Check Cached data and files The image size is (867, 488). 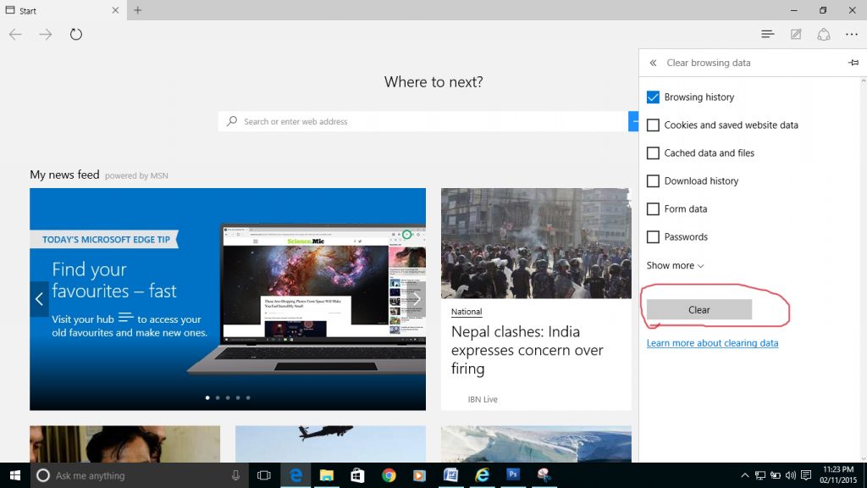tap(653, 152)
